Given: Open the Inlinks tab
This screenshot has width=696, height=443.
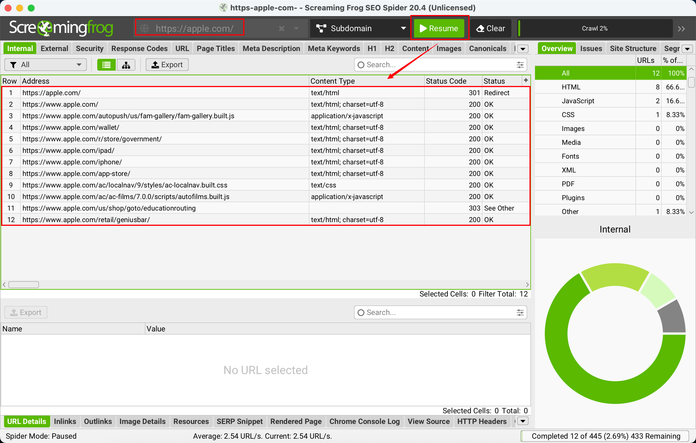Looking at the screenshot, I should pos(65,421).
